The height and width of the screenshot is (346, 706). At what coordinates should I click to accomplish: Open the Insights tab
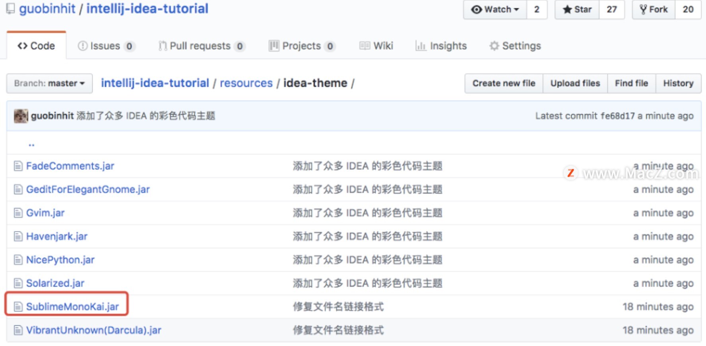441,46
